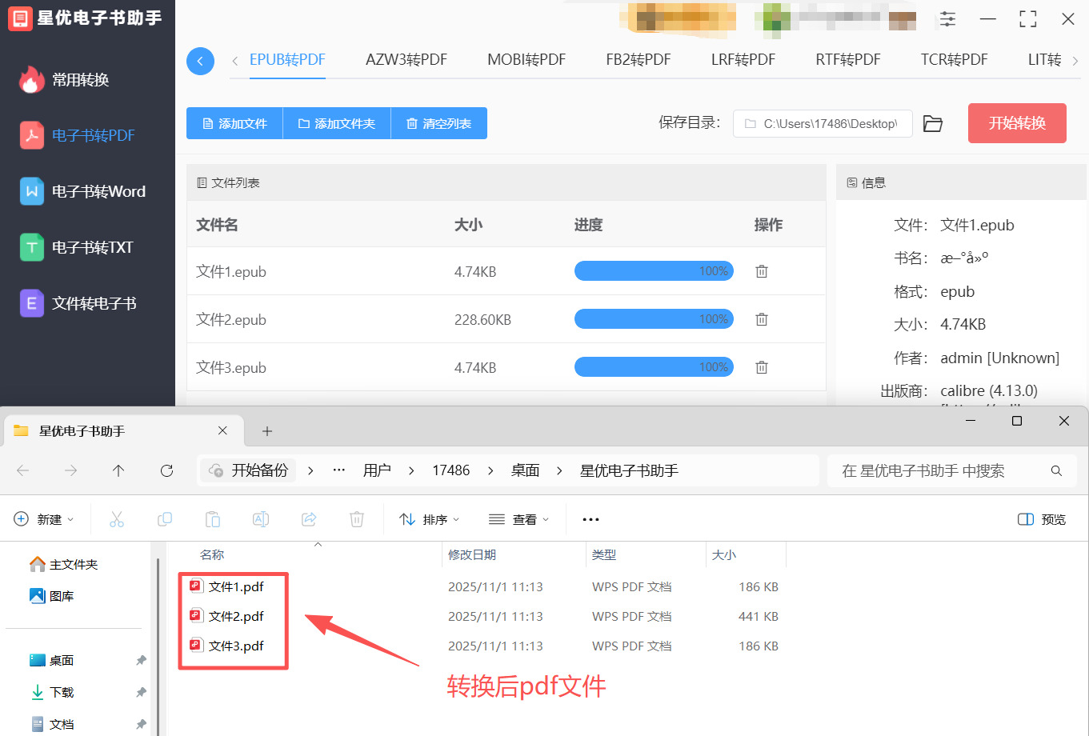Select the 电子书转PDF sidebar icon
Screen dimensions: 1089x736
click(32, 135)
